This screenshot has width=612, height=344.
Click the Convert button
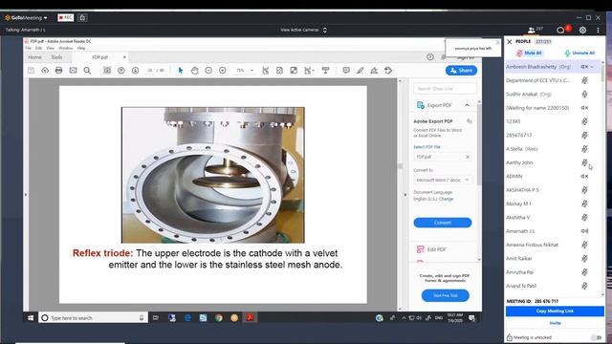[442, 223]
